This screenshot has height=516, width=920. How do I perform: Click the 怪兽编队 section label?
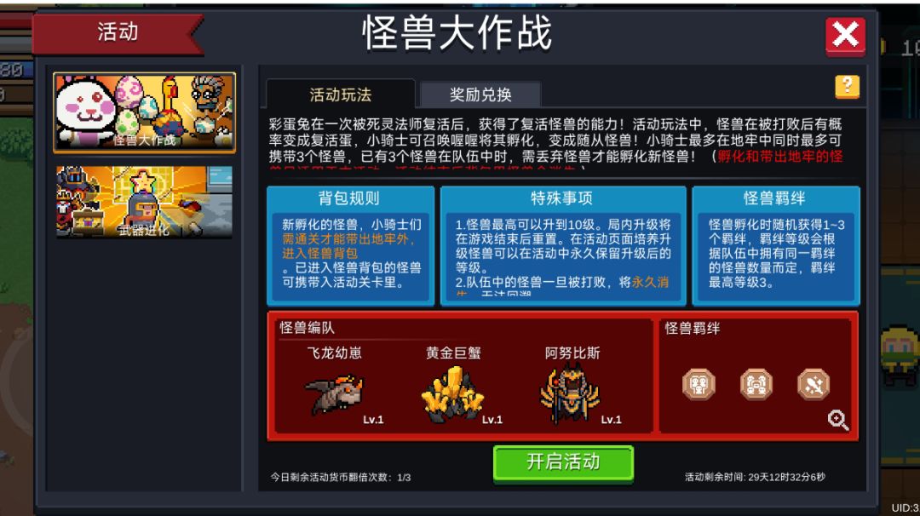click(307, 328)
